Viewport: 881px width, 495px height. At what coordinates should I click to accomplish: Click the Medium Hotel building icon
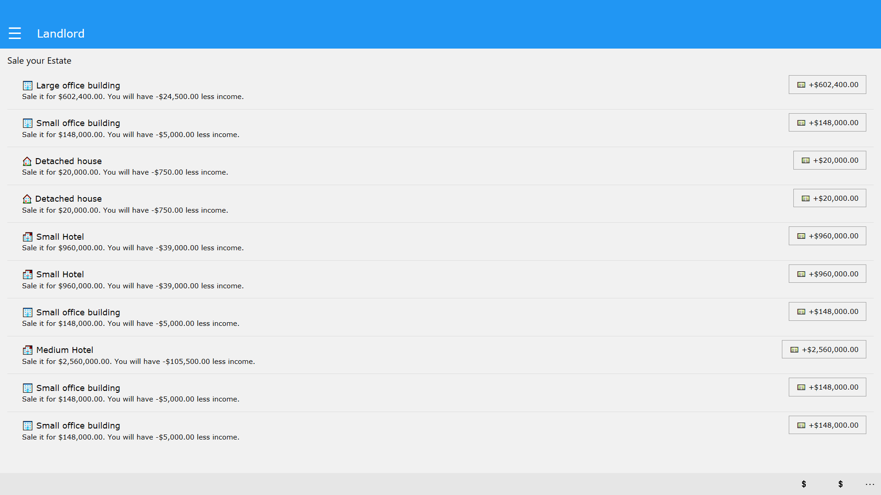[x=28, y=350]
